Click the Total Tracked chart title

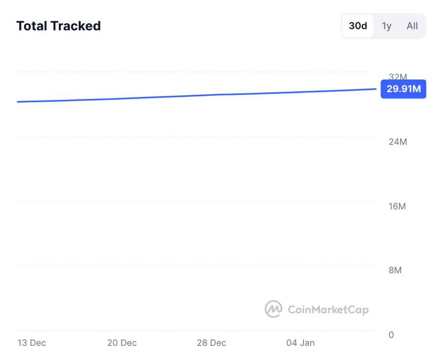[x=59, y=26]
